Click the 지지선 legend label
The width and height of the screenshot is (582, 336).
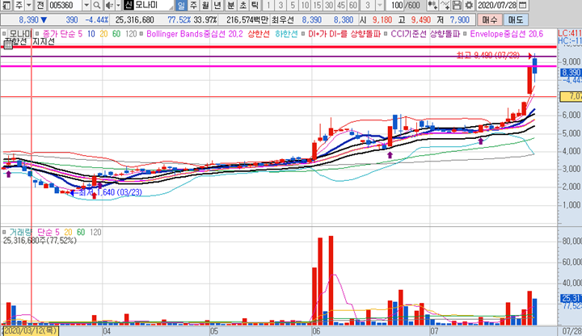tap(44, 41)
